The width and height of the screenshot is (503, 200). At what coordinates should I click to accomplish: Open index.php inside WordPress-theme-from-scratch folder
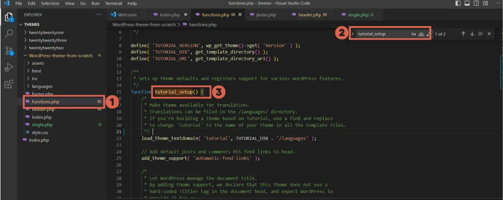point(42,117)
